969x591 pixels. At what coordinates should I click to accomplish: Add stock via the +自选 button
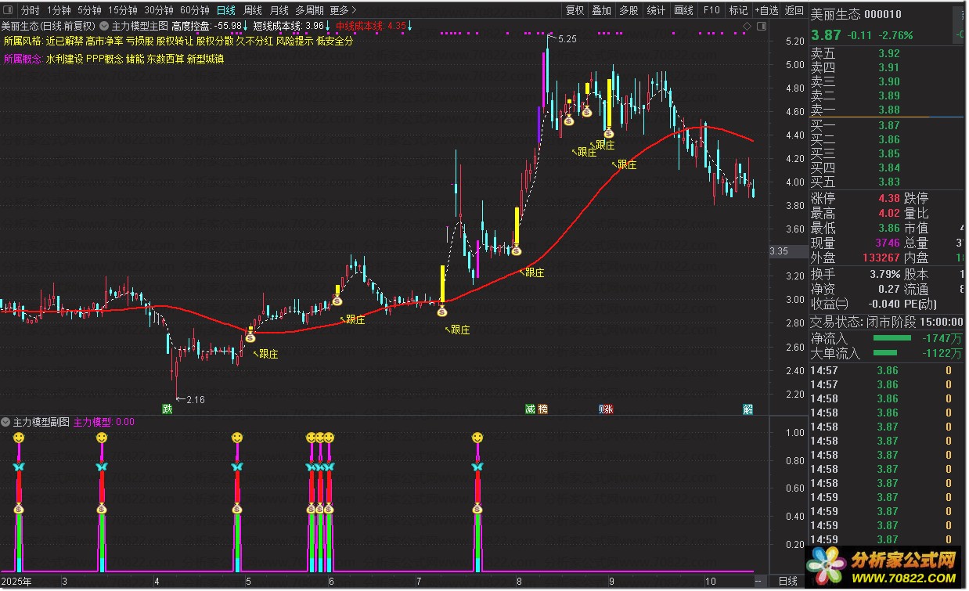766,10
